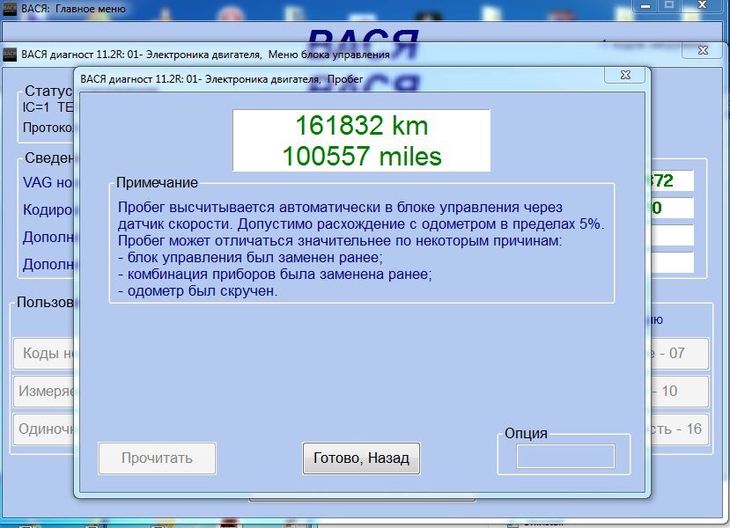
Task: Click the line блок управления был заменен ранее
Action: coord(250,257)
